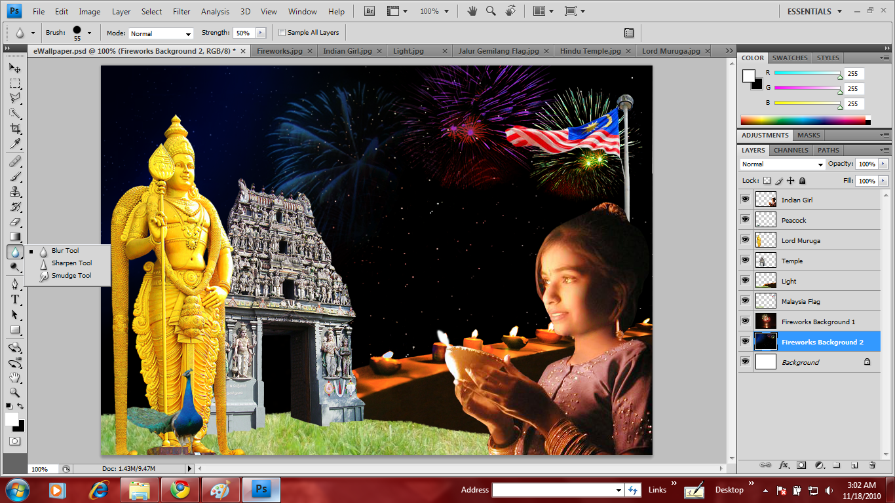Screen dimensions: 895x503
Task: Hide Fireworks Background 1 layer
Action: tap(745, 321)
